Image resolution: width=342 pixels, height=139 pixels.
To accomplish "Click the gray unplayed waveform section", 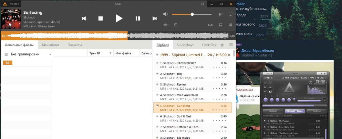I will (178, 36).
